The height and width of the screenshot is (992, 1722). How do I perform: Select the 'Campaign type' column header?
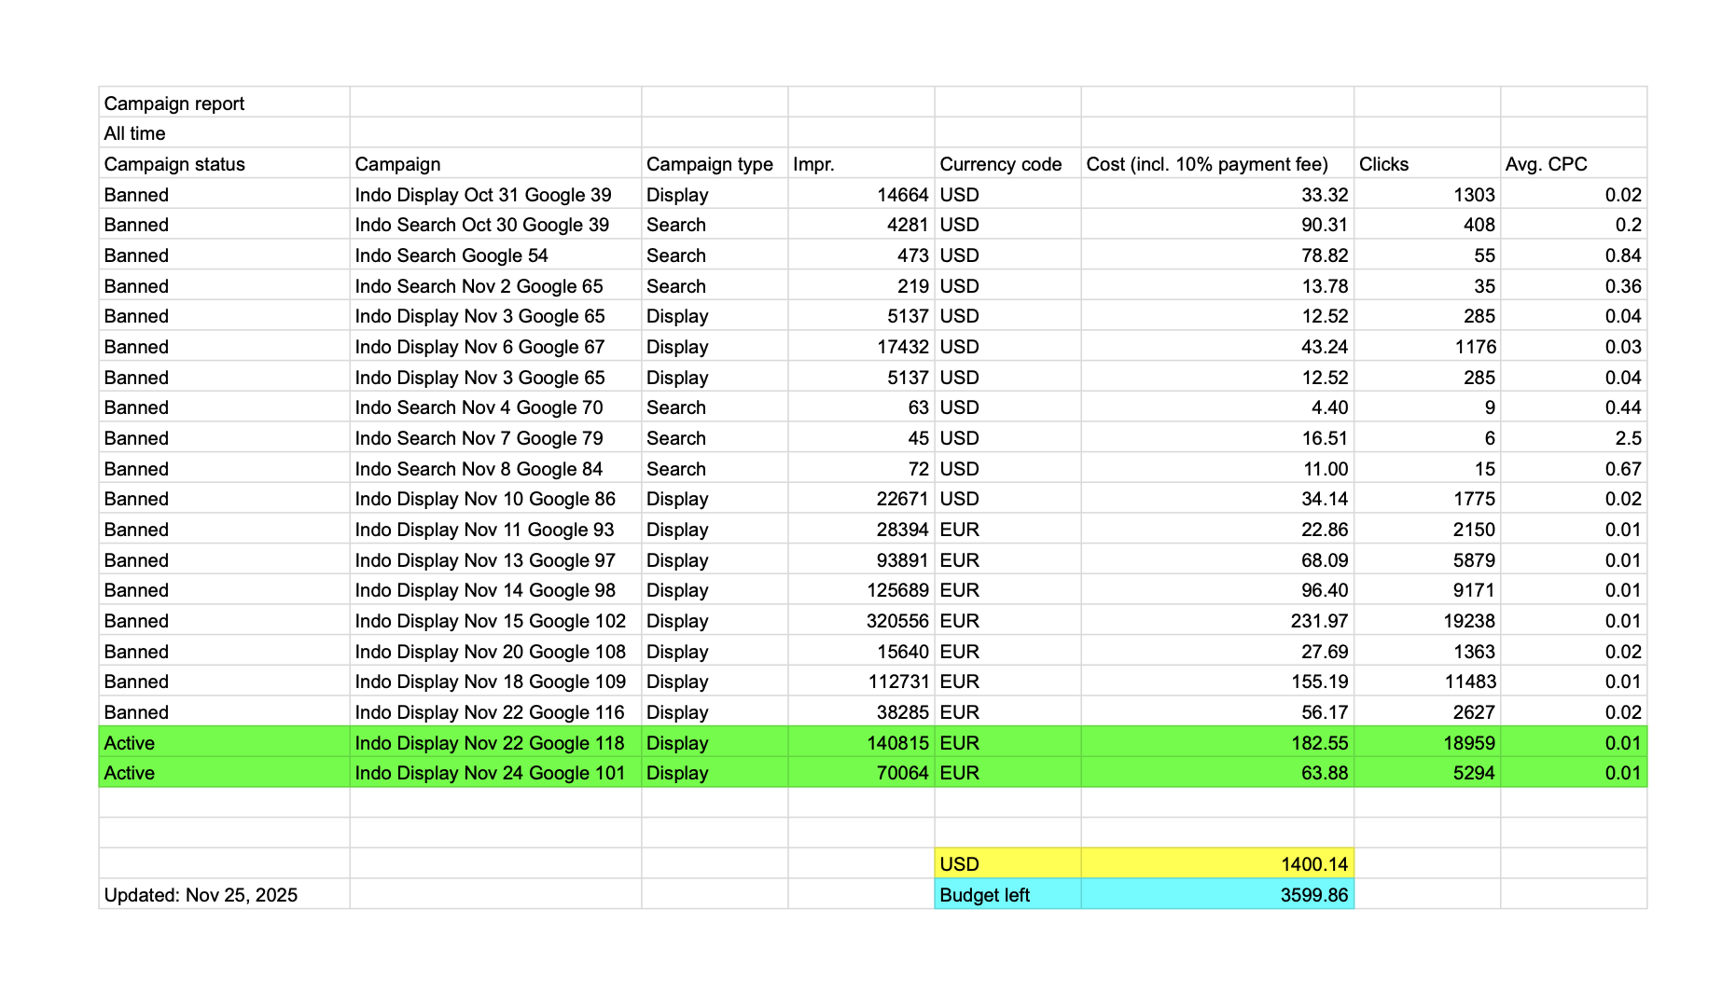(715, 164)
